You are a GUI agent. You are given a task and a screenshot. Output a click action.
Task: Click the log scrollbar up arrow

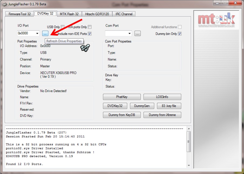pyautogui.click(x=189, y=129)
